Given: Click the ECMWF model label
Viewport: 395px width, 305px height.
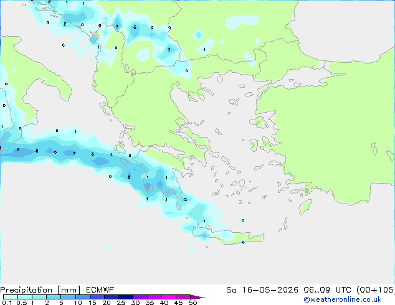Looking at the screenshot, I should (100, 290).
